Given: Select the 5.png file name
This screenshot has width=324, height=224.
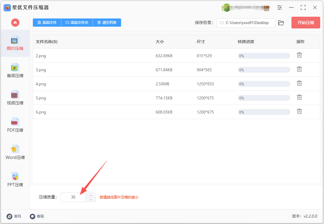Looking at the screenshot, I should point(41,98).
